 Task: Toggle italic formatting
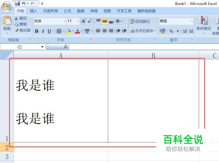tap(43, 31)
